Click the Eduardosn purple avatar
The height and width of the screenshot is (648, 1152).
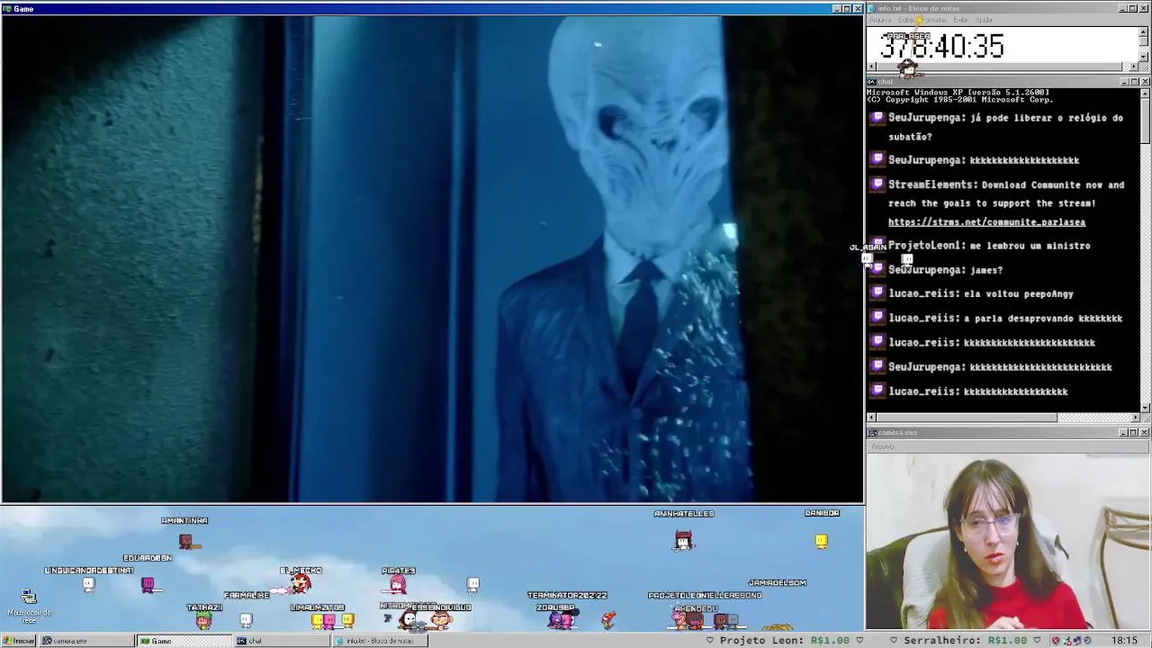click(148, 585)
